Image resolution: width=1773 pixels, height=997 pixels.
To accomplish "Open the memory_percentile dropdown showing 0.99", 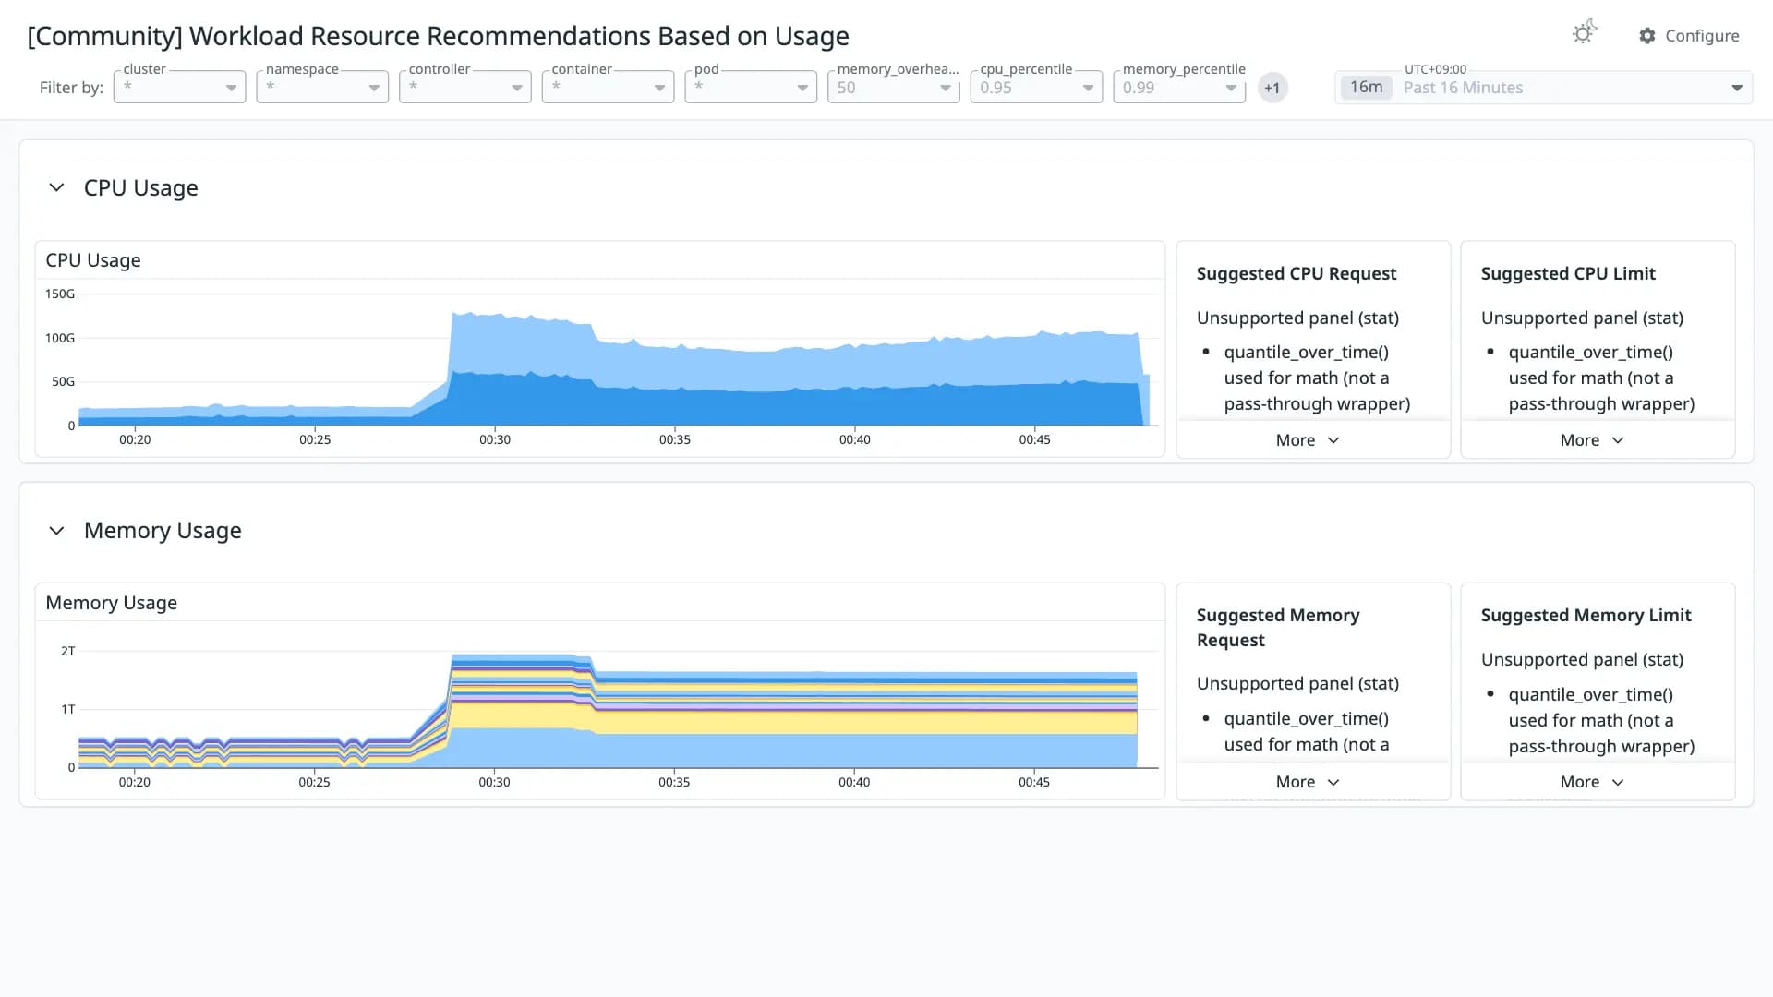I will pyautogui.click(x=1179, y=88).
